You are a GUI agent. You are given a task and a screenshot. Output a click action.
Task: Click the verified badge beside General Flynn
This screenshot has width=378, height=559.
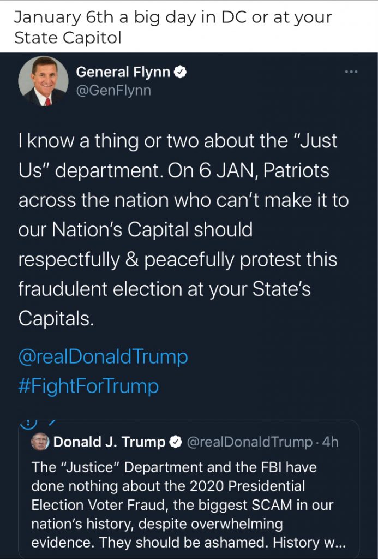(181, 72)
